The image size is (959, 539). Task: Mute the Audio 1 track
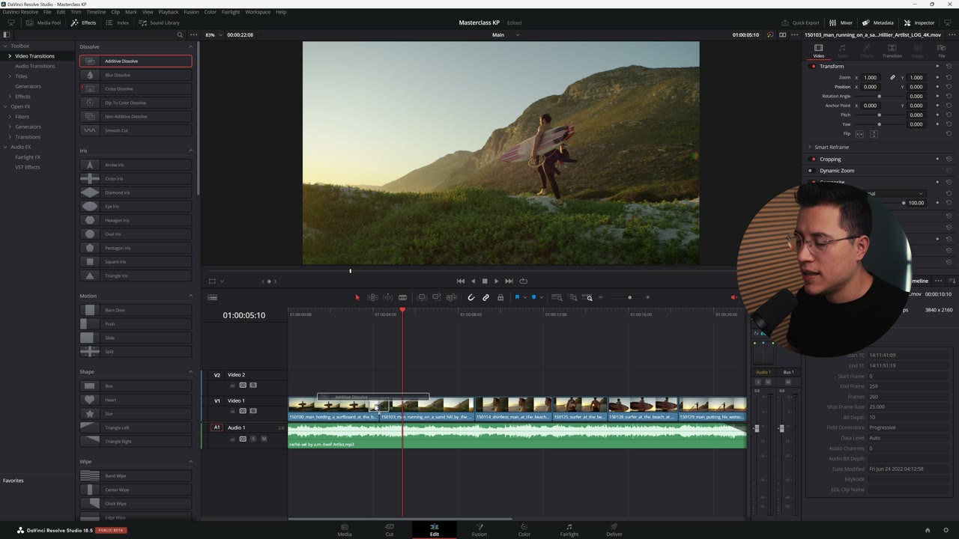(264, 439)
